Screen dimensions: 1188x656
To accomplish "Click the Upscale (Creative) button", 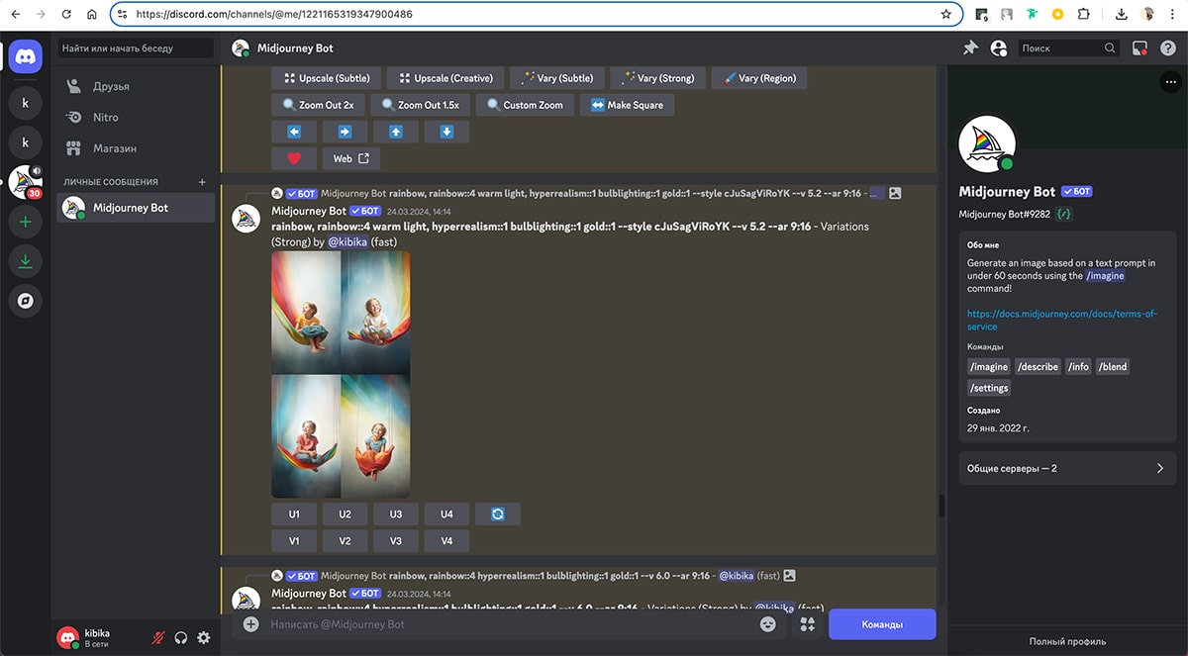I will click(445, 78).
